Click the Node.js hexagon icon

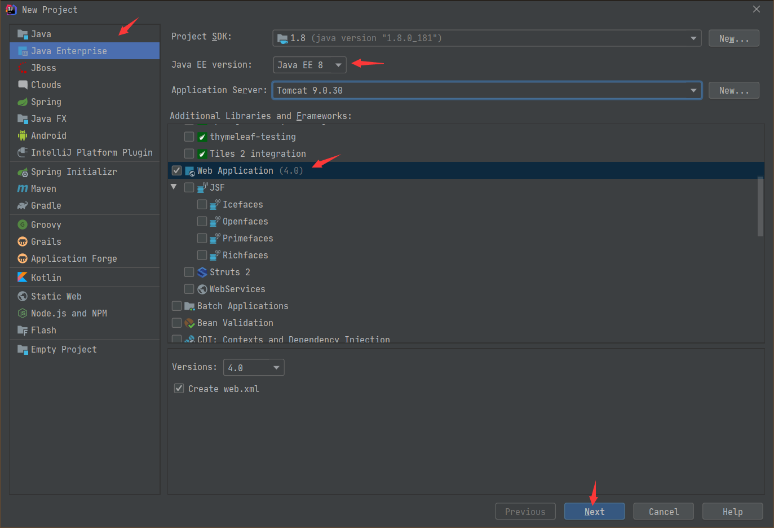tap(23, 313)
